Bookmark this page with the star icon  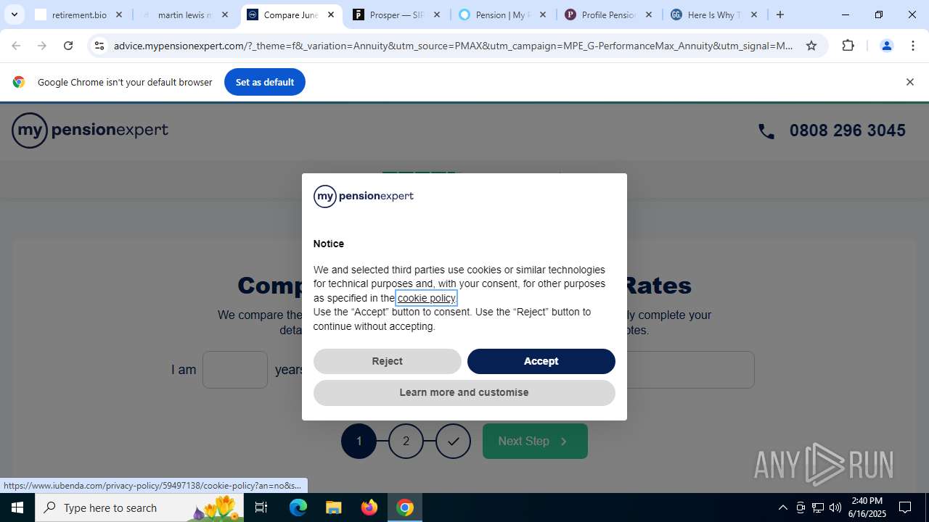tap(811, 46)
